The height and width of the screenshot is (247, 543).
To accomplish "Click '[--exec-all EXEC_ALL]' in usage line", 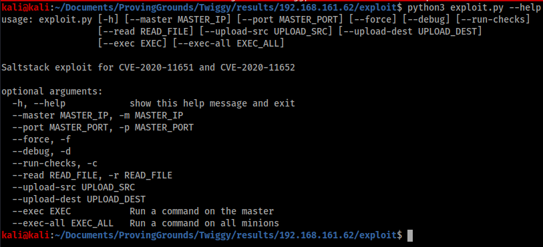I will point(228,43).
